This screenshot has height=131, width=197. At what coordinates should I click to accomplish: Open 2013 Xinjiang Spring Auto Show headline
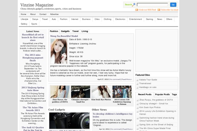(x=33, y=89)
